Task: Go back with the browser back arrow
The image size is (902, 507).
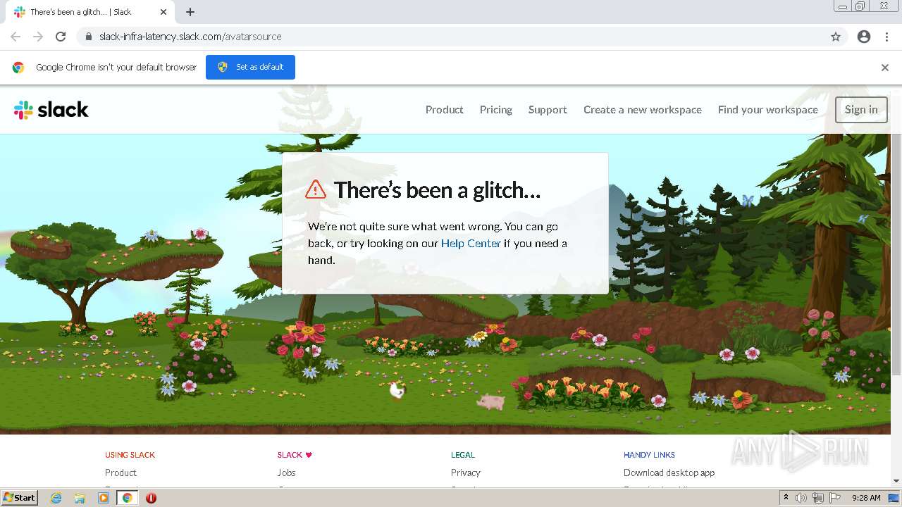Action: (x=16, y=37)
